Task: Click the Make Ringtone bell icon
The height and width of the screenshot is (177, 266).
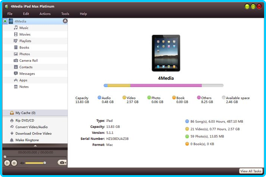Action: [x=12, y=140]
